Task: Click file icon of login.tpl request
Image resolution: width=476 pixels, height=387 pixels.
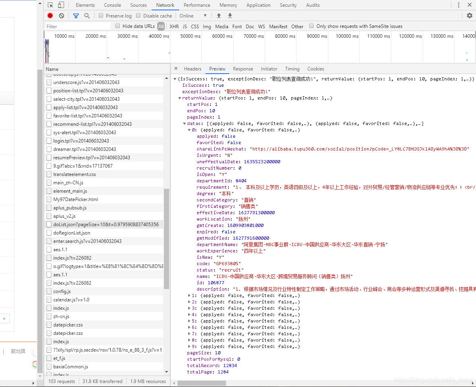Action: (49, 141)
